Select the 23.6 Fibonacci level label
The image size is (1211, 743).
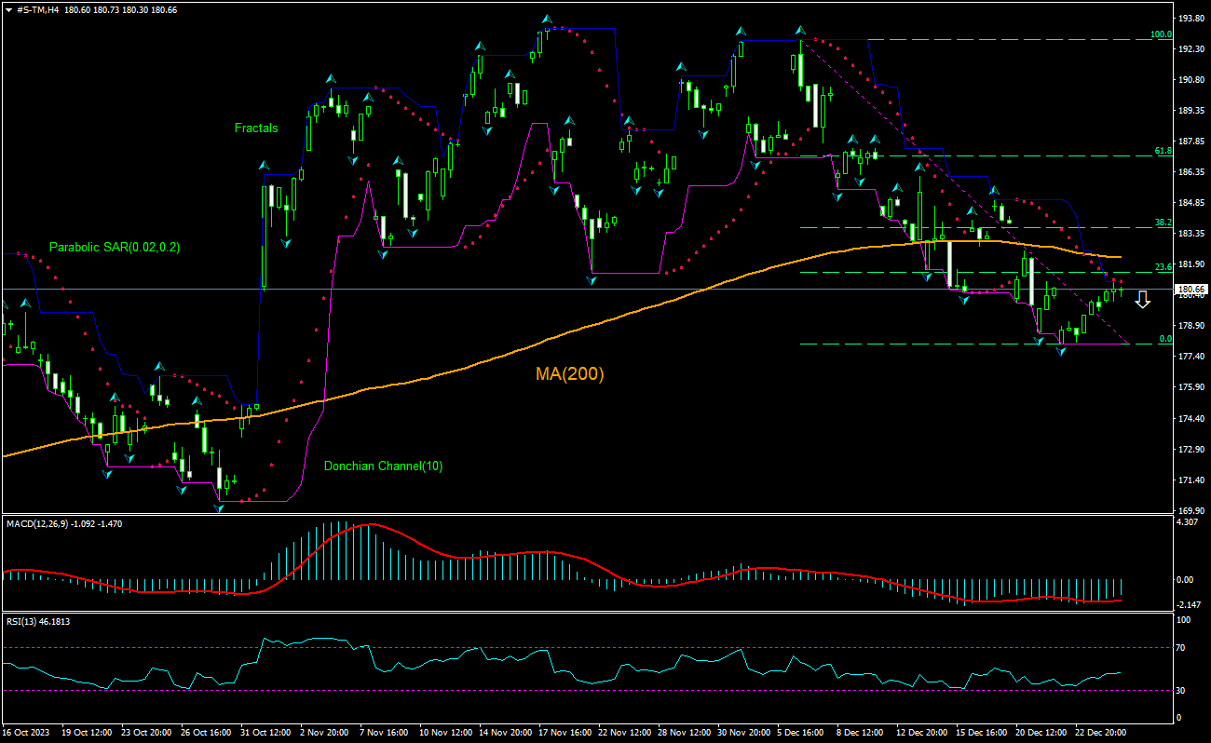[x=1163, y=267]
